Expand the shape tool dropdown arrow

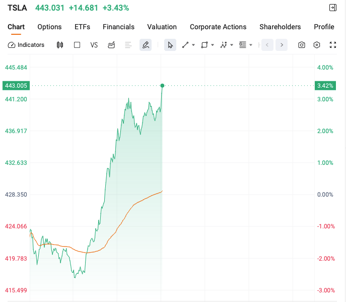pos(213,45)
